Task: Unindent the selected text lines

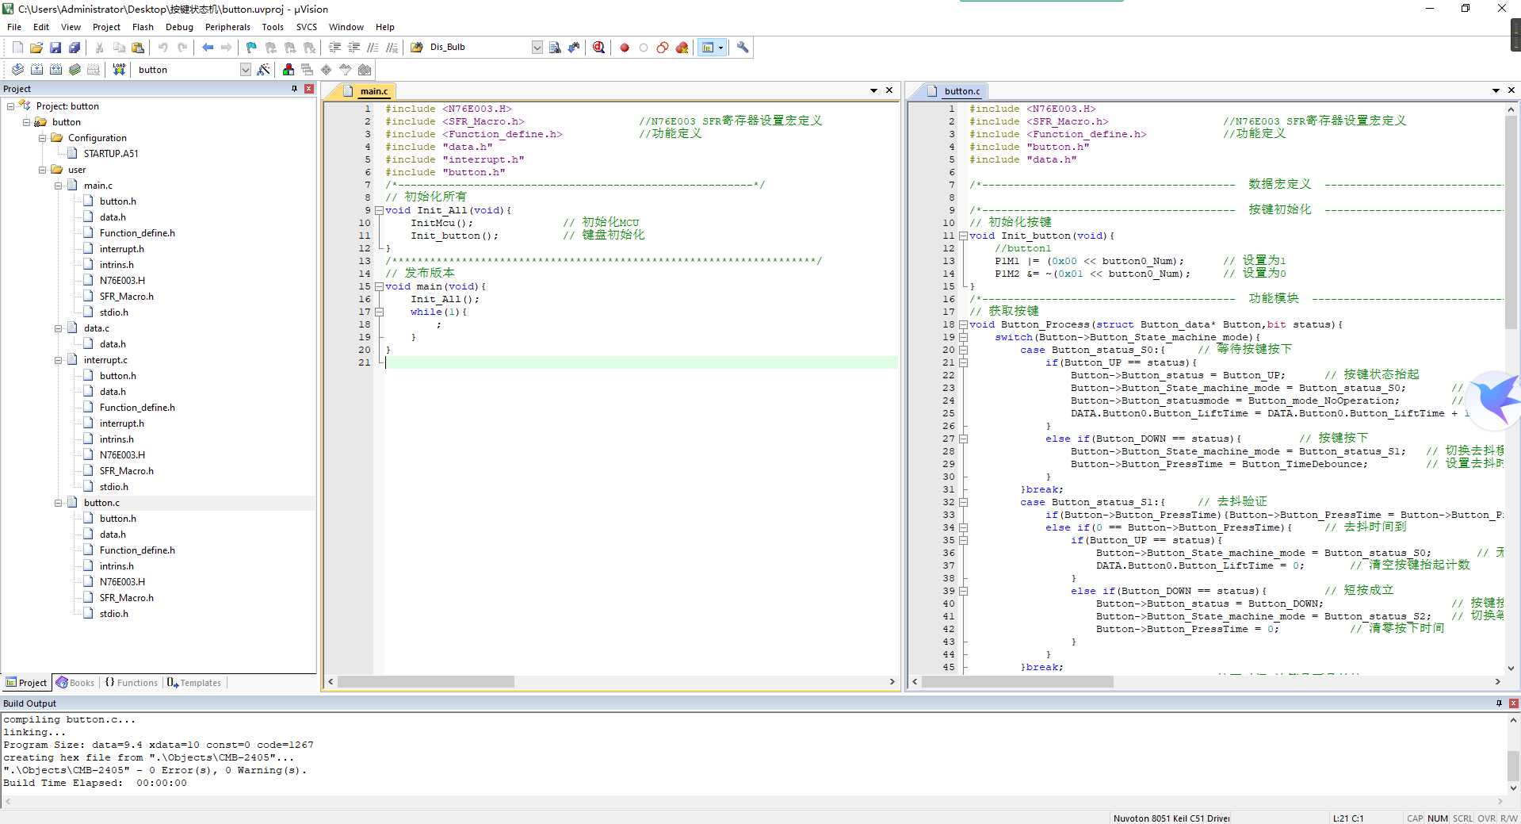Action: click(x=354, y=48)
